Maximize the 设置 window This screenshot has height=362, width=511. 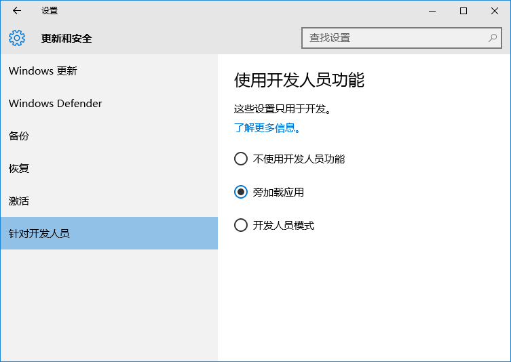pos(463,11)
